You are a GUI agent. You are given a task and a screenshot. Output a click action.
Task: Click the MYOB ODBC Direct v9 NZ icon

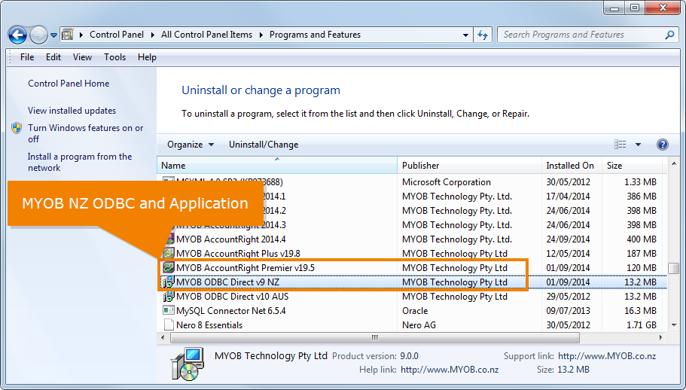pyautogui.click(x=169, y=282)
